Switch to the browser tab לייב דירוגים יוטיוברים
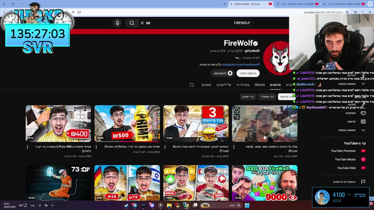This screenshot has height=210, width=374. point(297,4)
